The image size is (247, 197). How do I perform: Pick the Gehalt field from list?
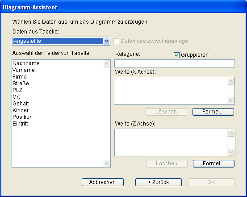pos(21,104)
